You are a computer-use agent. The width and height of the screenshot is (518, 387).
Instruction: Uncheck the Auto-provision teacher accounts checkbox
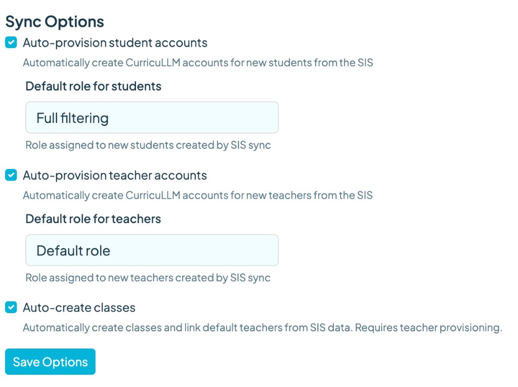[11, 175]
